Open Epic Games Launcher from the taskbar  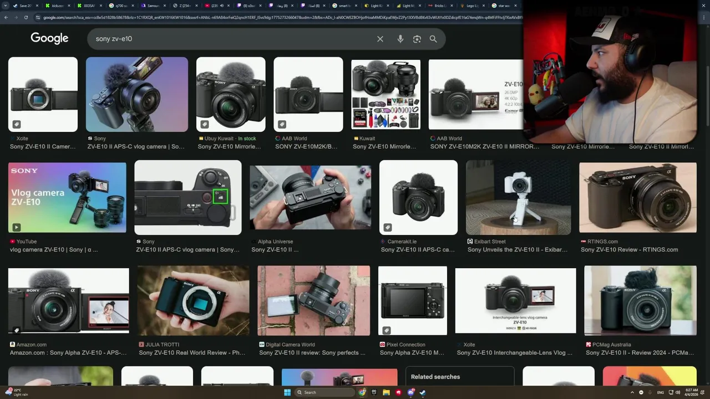pos(374,392)
